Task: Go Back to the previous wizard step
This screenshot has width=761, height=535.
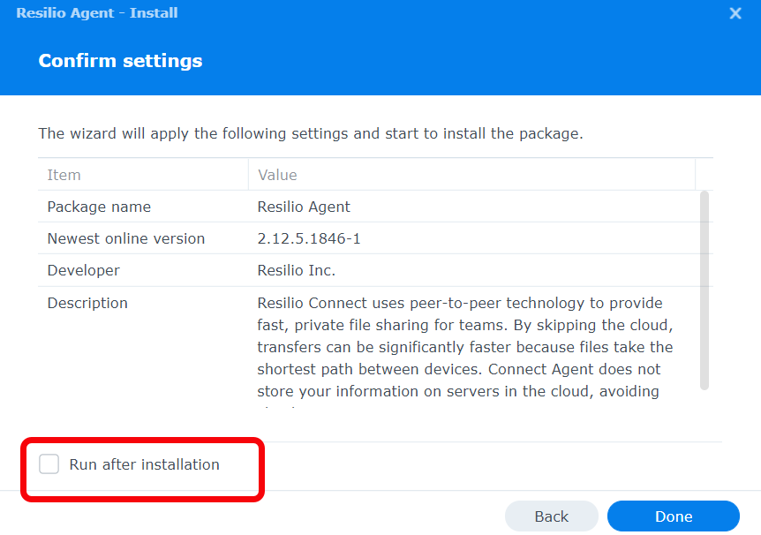Action: point(552,516)
